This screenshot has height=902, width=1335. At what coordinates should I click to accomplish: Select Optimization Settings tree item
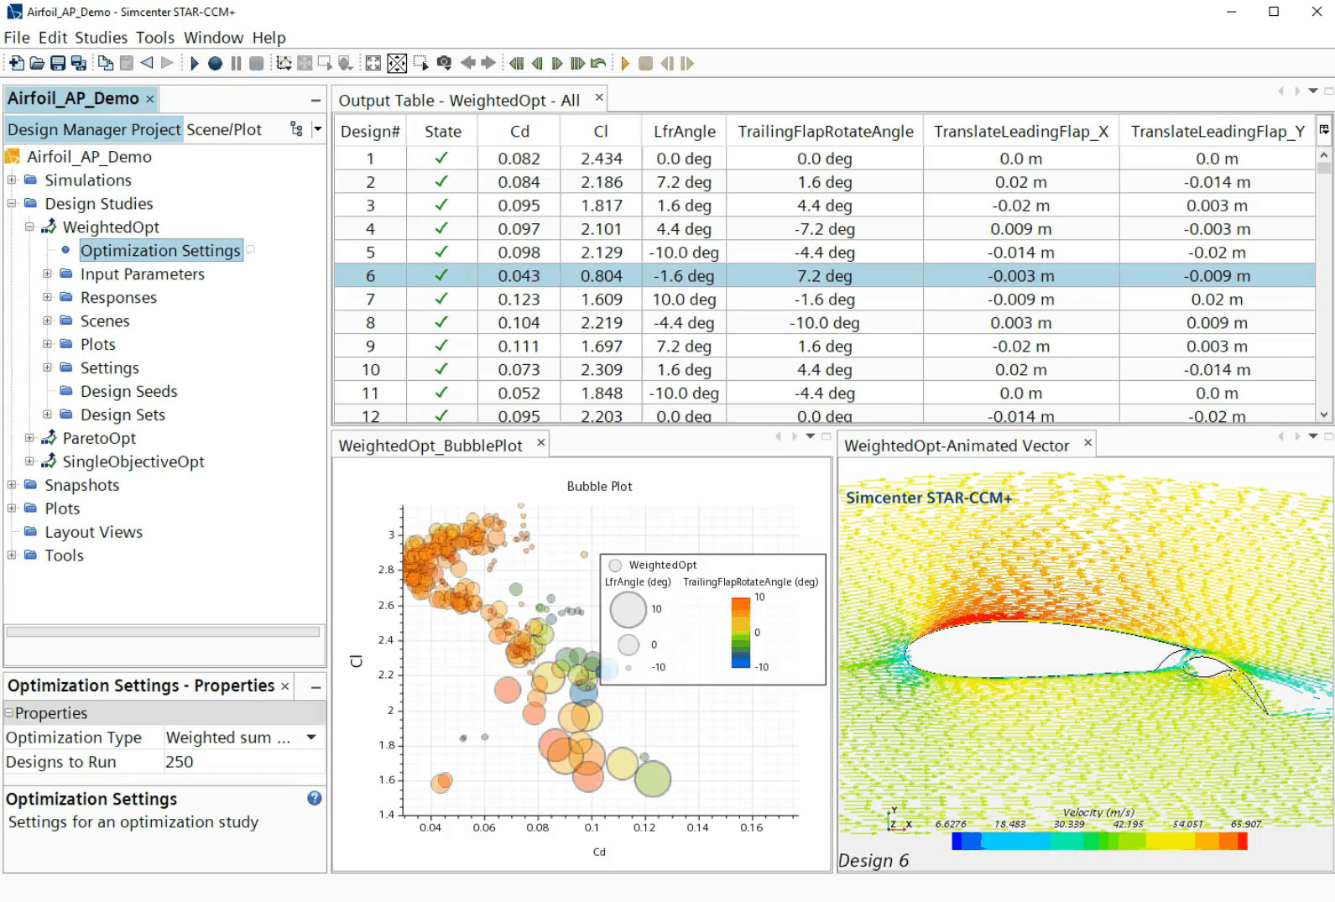160,250
